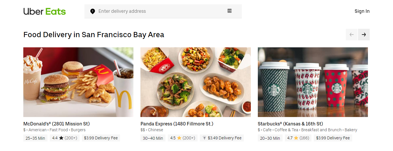Click the next arrow carousel button
The image size is (393, 151).
click(x=364, y=35)
